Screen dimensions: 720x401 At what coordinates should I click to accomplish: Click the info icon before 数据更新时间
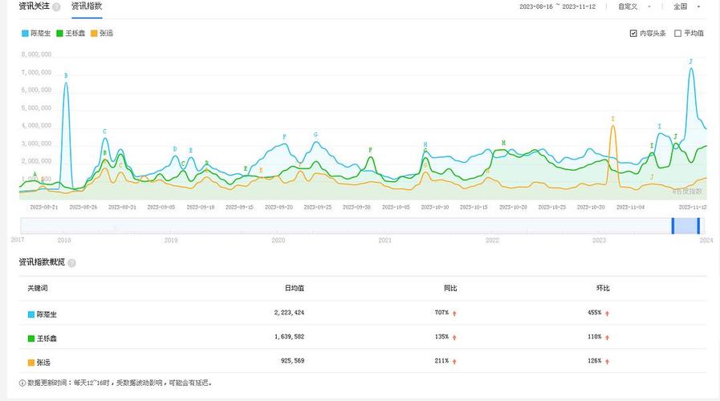coord(22,383)
